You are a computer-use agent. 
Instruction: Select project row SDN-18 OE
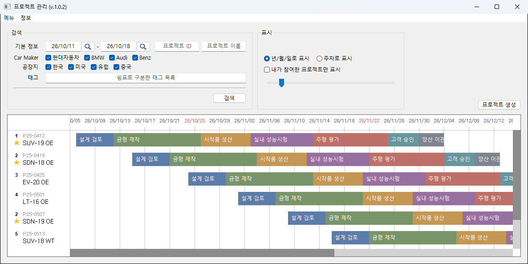click(39, 159)
